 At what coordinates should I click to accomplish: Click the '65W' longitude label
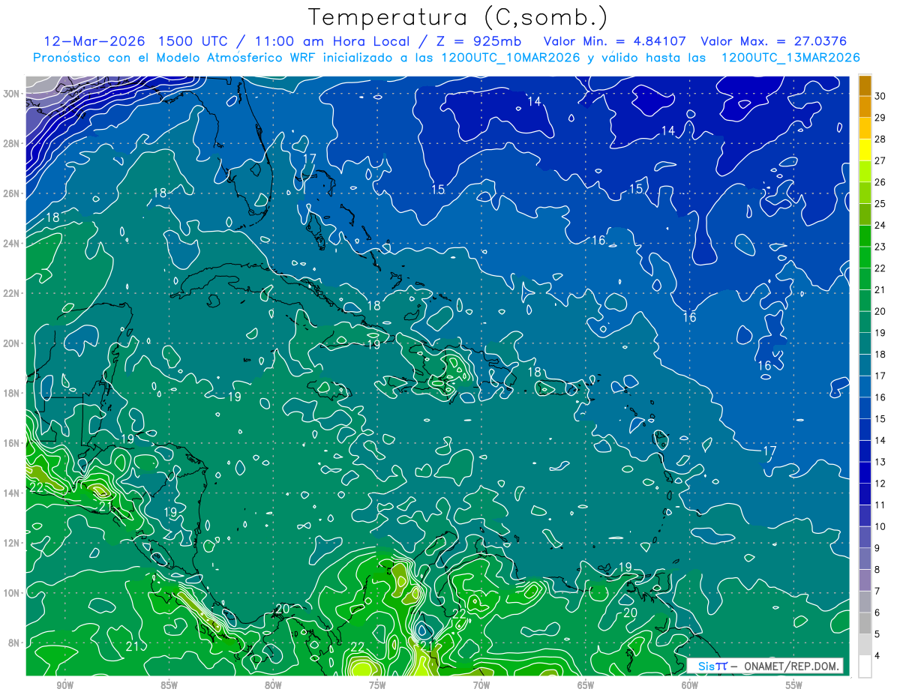[x=586, y=685]
